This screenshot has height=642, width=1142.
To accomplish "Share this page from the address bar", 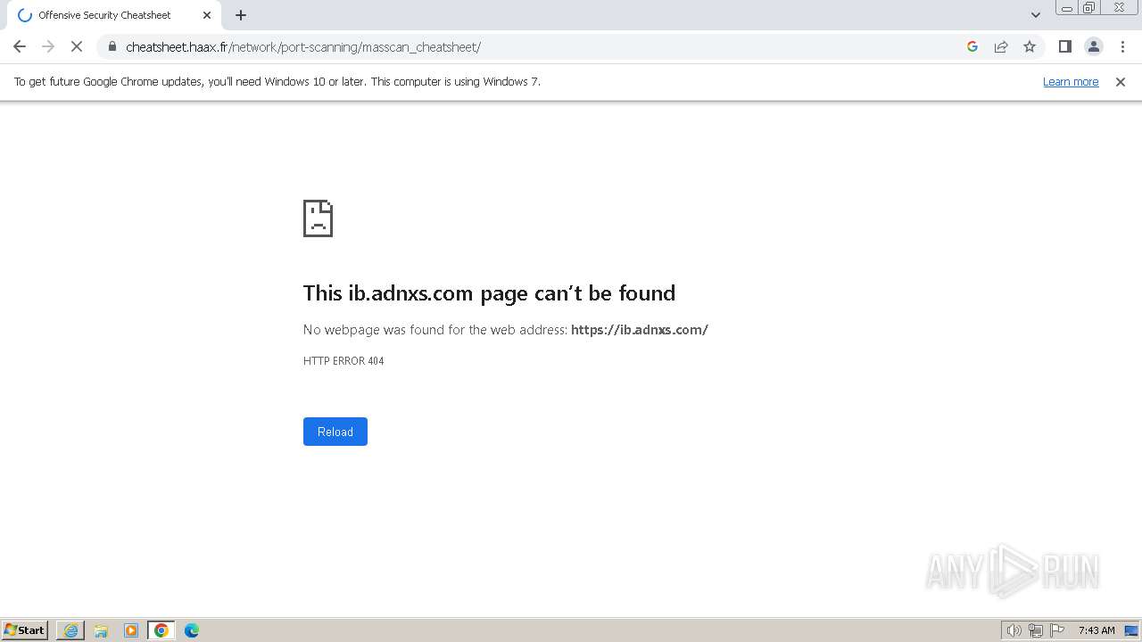I will point(1001,46).
